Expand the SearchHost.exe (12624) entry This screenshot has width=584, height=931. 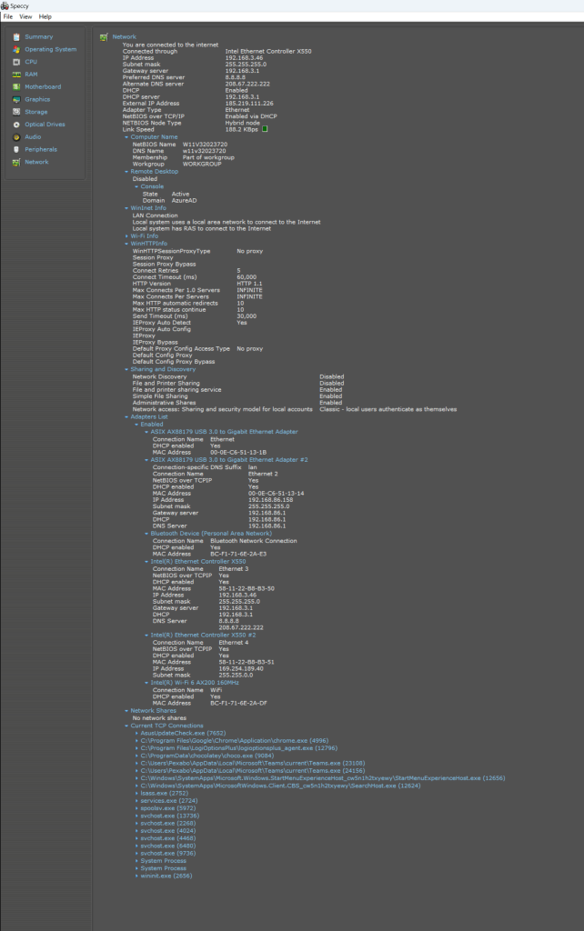point(136,786)
